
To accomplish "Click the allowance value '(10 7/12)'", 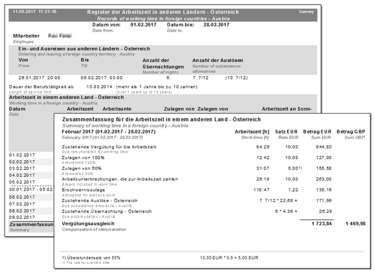I will tap(236, 78).
